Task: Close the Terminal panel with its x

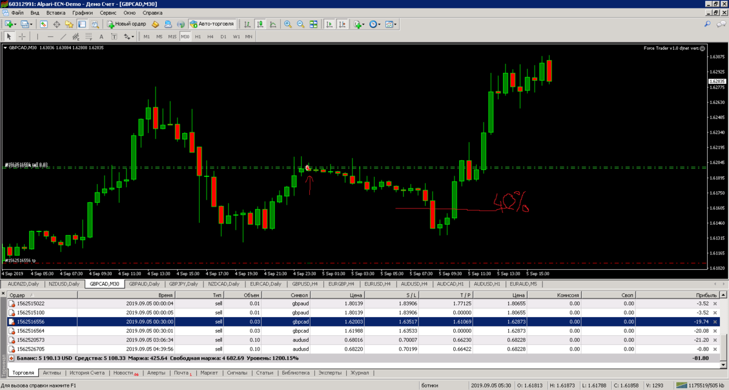Action: coord(3,294)
